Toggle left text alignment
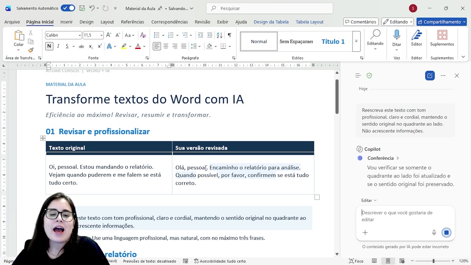Image resolution: width=471 pixels, height=265 pixels. tap(157, 46)
